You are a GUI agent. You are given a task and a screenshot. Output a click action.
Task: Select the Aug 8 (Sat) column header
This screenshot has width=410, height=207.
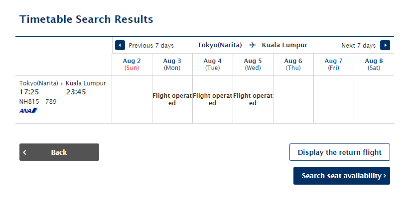(374, 65)
